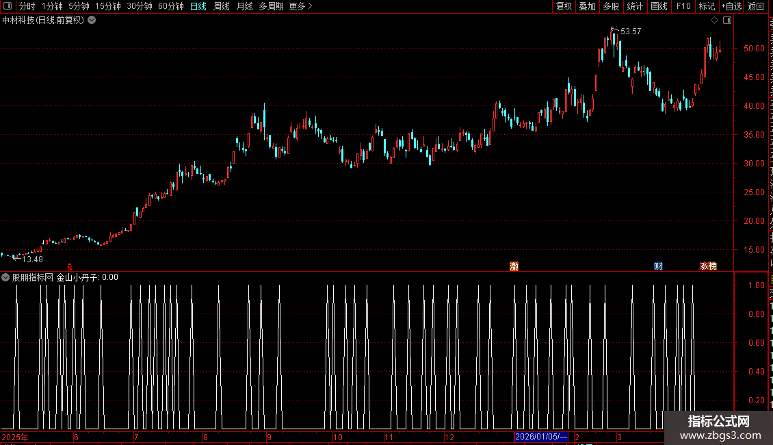Image resolution: width=773 pixels, height=445 pixels.
Task: Expand the 股朋指标网 indicator dropdown arrow
Action: pyautogui.click(x=5, y=277)
